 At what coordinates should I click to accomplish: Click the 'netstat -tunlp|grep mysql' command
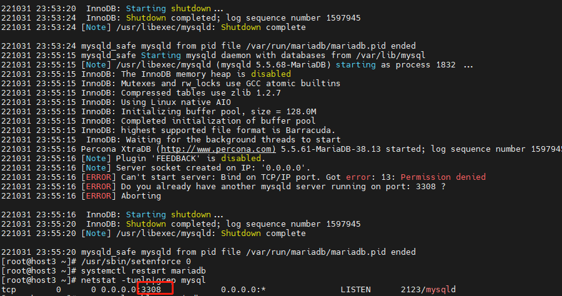[144, 280]
